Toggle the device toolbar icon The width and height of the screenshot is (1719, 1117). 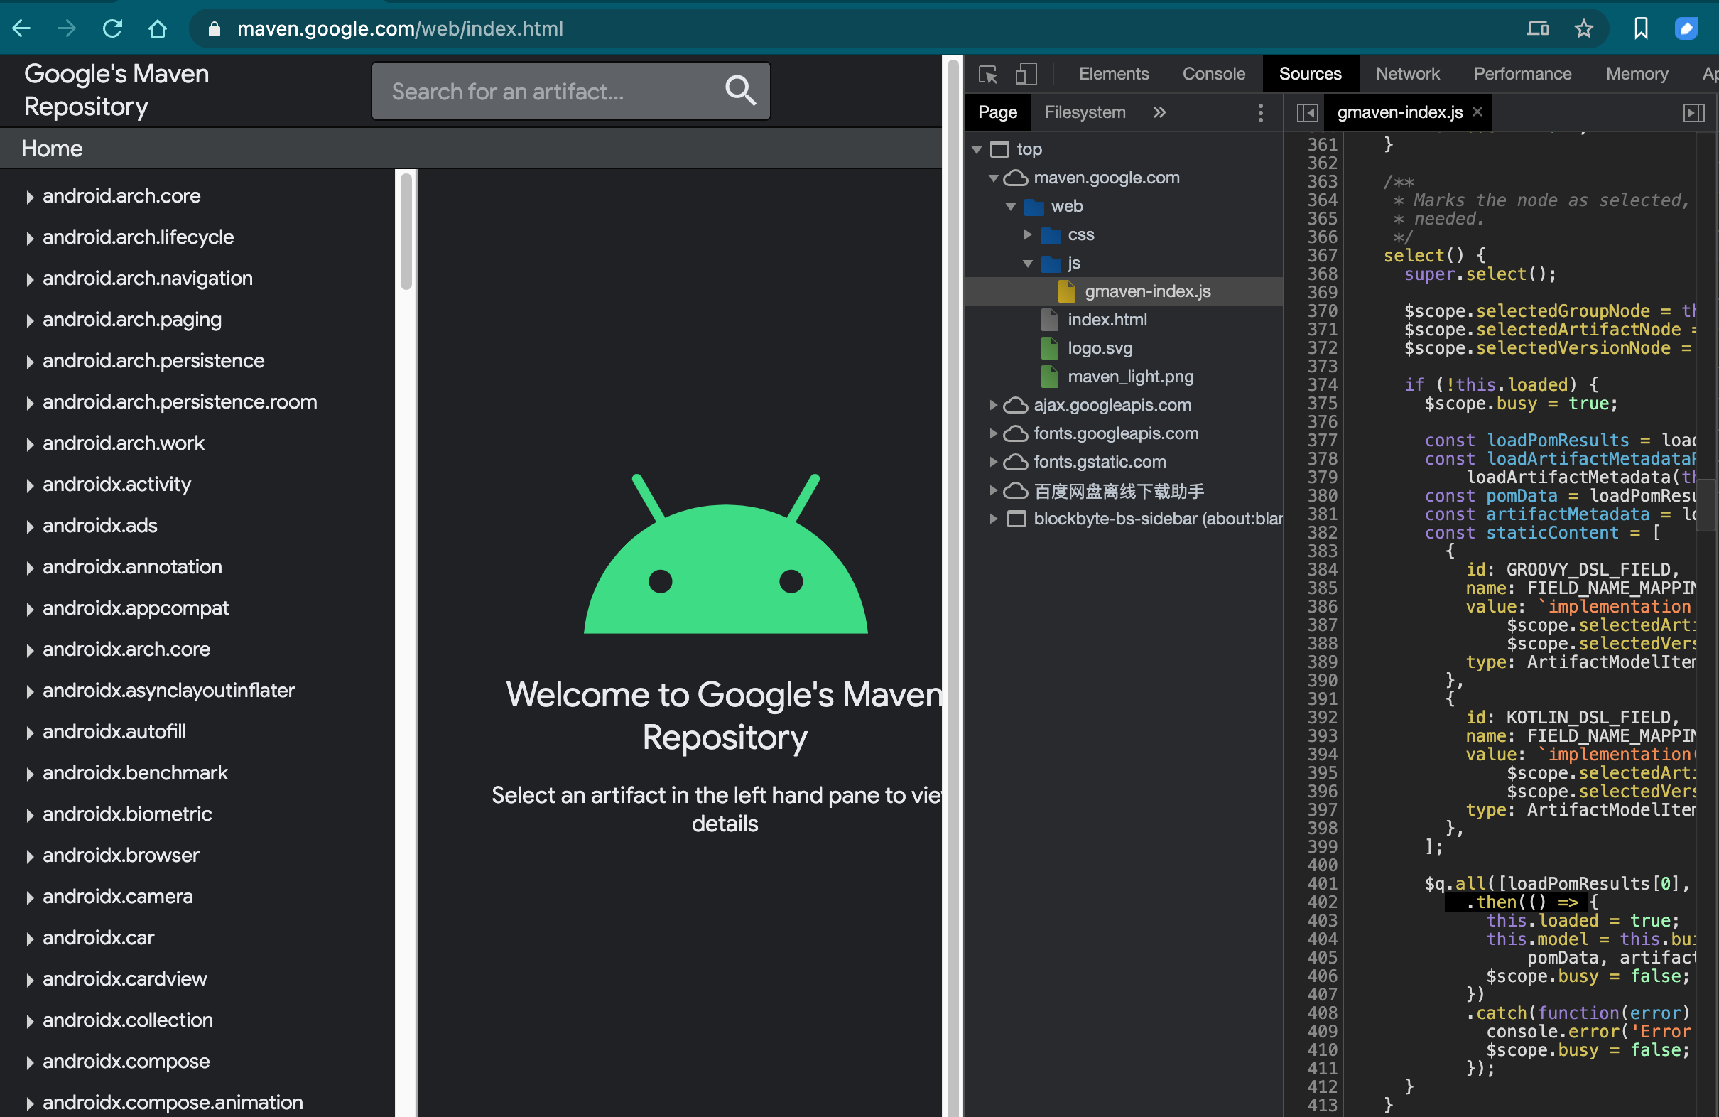[1026, 75]
